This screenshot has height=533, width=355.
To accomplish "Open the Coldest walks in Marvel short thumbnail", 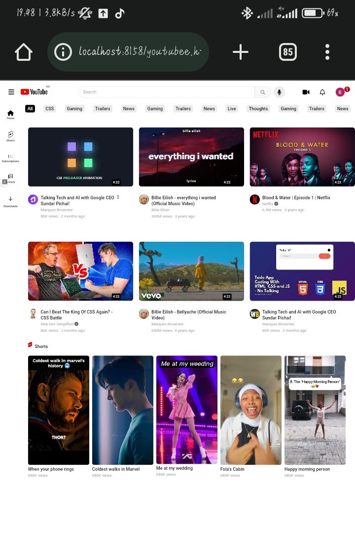I will pos(123,410).
